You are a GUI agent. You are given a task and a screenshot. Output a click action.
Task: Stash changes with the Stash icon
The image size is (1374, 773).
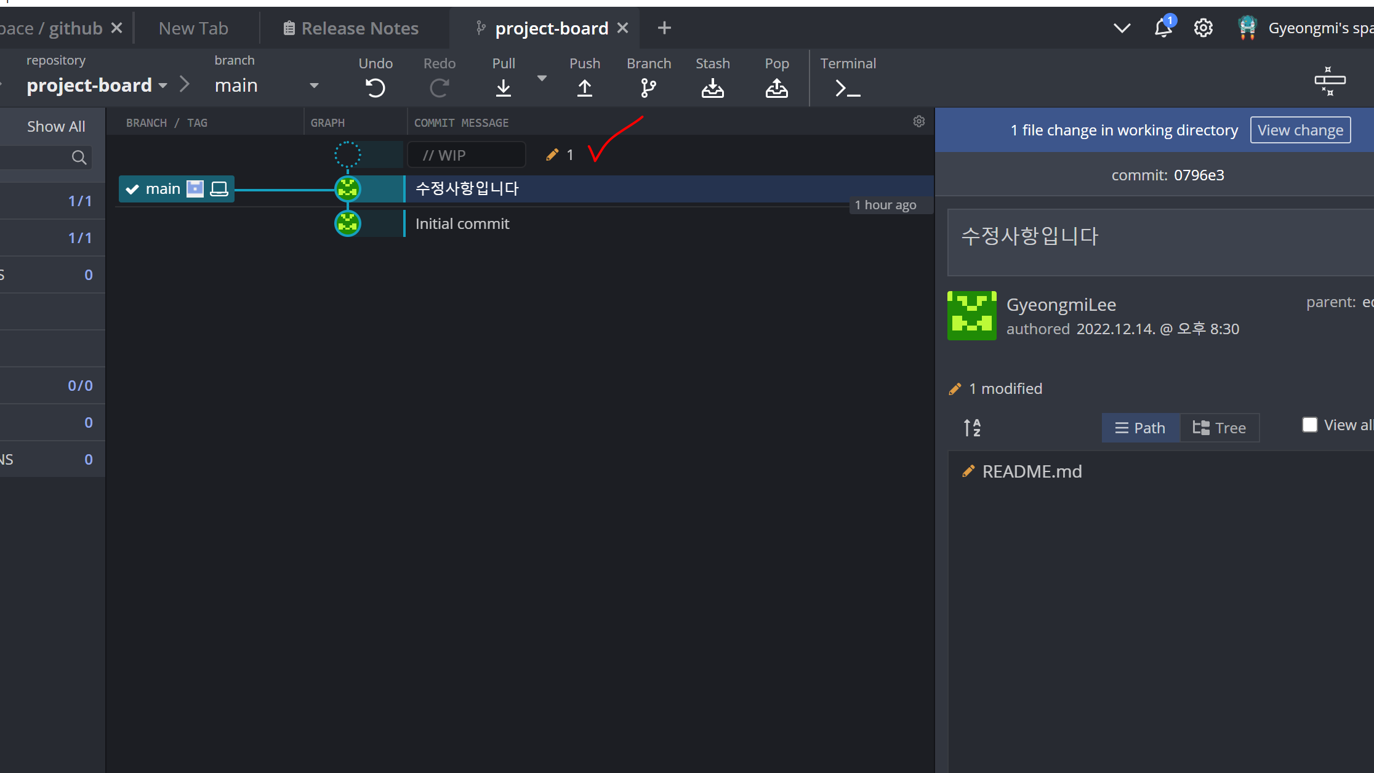pyautogui.click(x=712, y=88)
